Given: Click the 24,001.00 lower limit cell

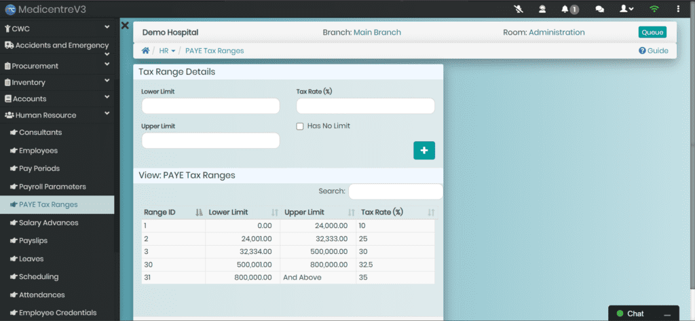Looking at the screenshot, I should click(x=243, y=238).
